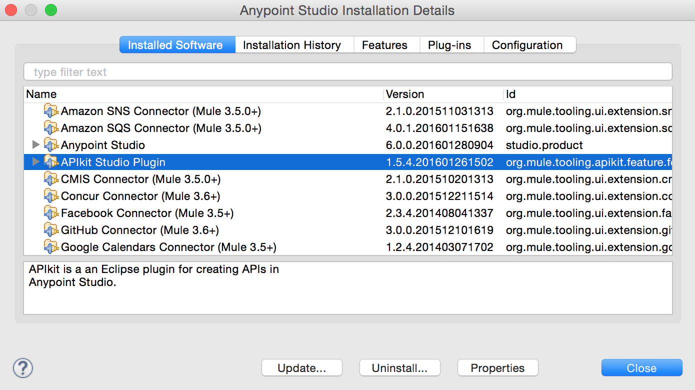
Task: Click the Amazon SQS Connector plugin icon
Action: [50, 128]
